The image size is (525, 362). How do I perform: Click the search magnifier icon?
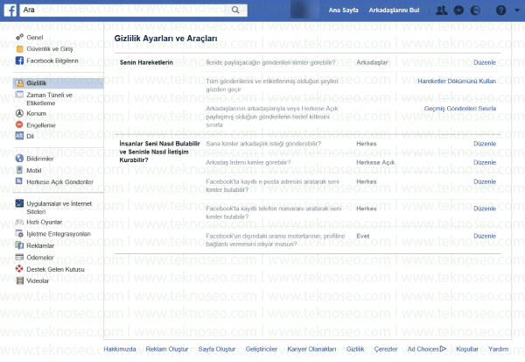[235, 10]
